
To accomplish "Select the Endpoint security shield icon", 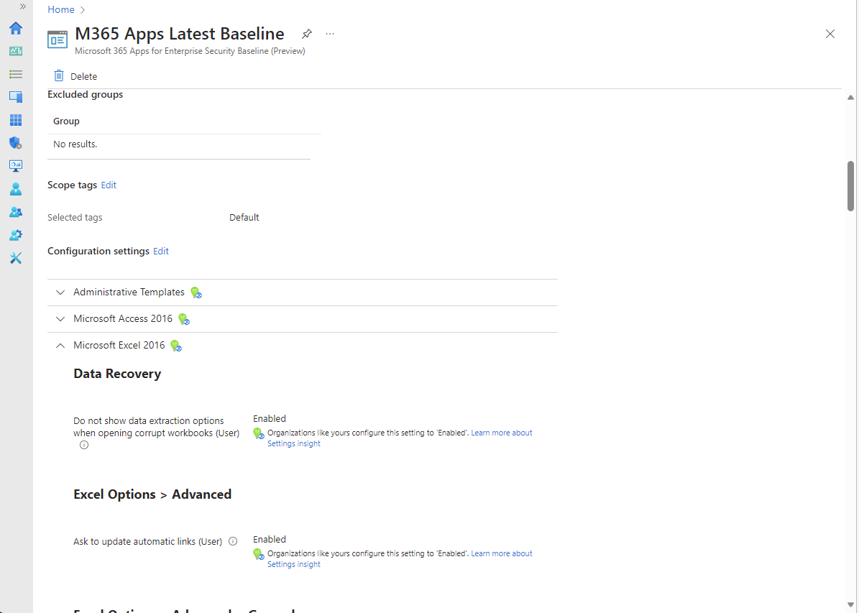I will (x=16, y=143).
